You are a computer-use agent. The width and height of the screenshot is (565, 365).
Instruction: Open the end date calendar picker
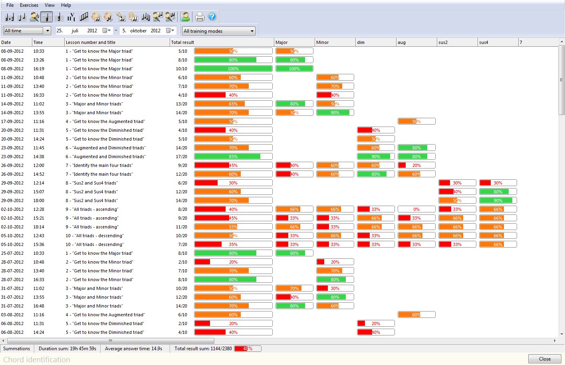[x=170, y=31]
